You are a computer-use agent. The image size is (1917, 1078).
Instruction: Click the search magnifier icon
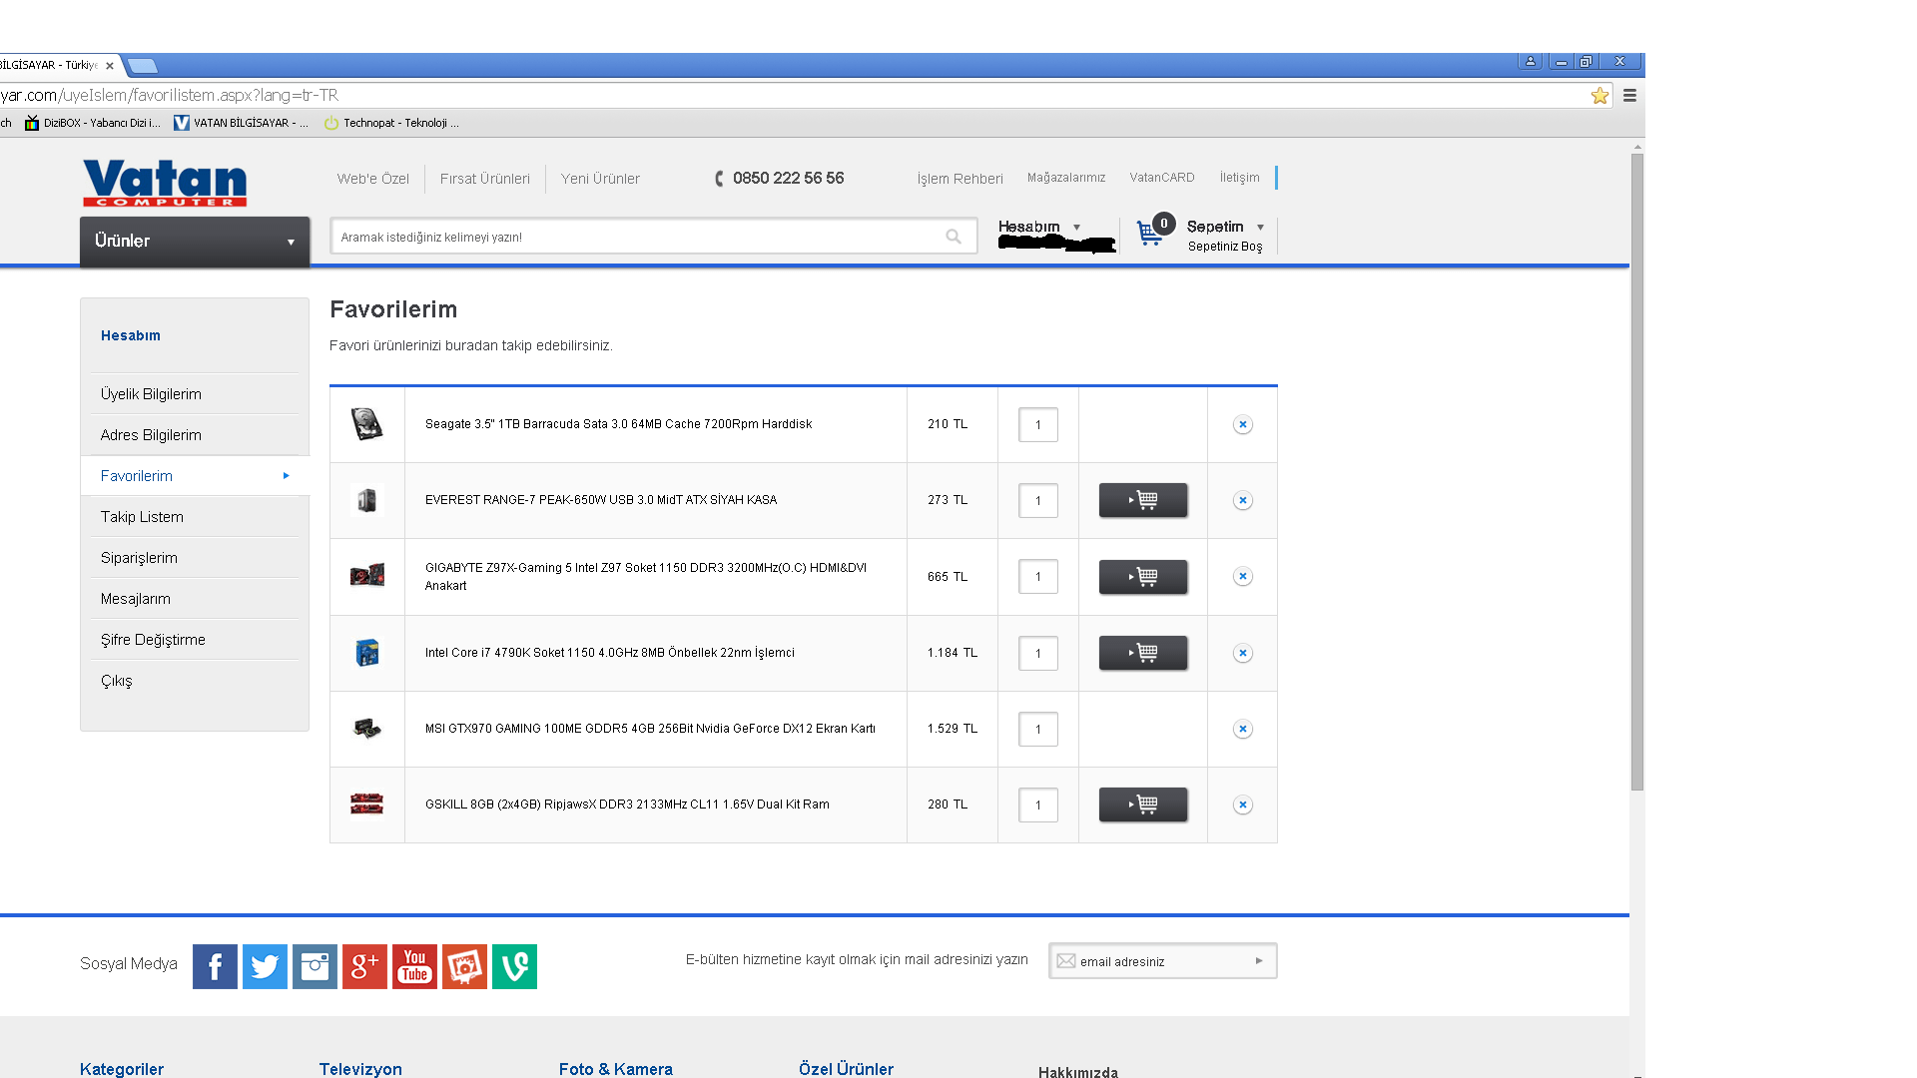[x=954, y=237]
